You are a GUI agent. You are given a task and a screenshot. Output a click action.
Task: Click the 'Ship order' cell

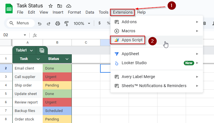[28, 85]
